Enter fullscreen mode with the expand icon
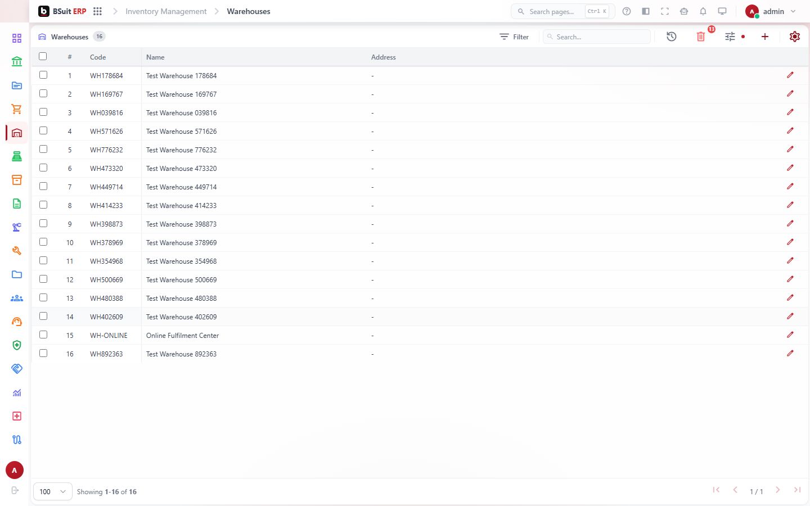Viewport: 810px width, 506px height. (x=665, y=11)
